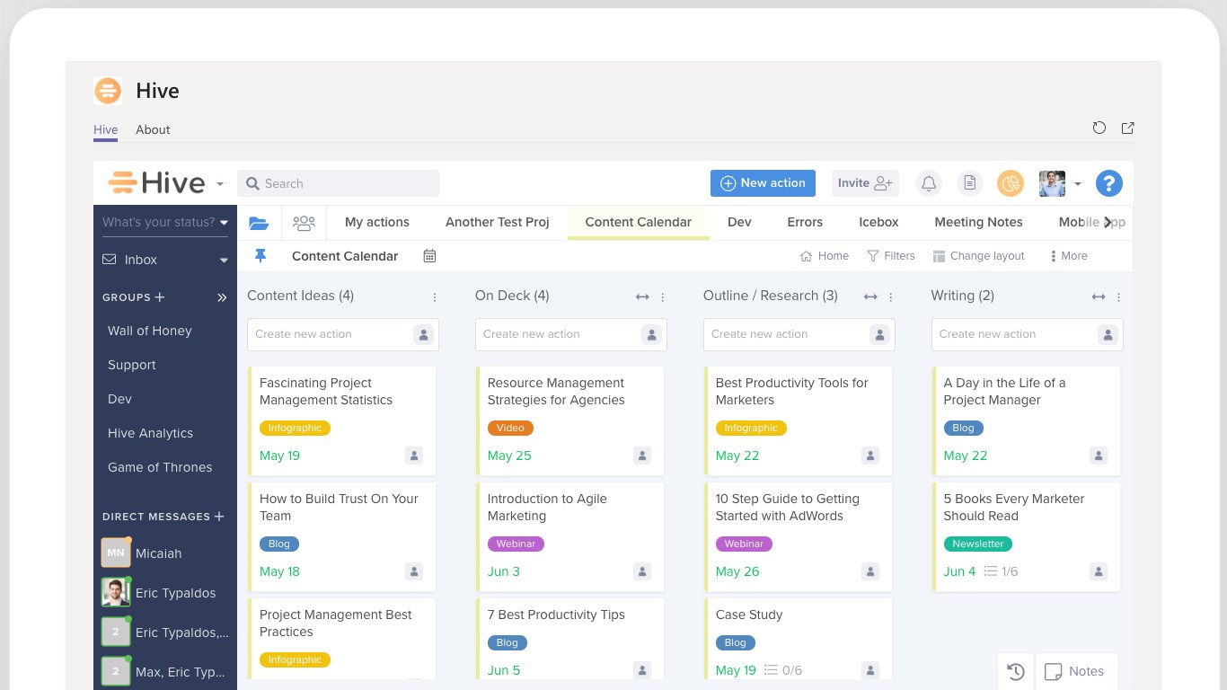
Task: Switch to the Meeting Notes tab
Action: pyautogui.click(x=978, y=222)
